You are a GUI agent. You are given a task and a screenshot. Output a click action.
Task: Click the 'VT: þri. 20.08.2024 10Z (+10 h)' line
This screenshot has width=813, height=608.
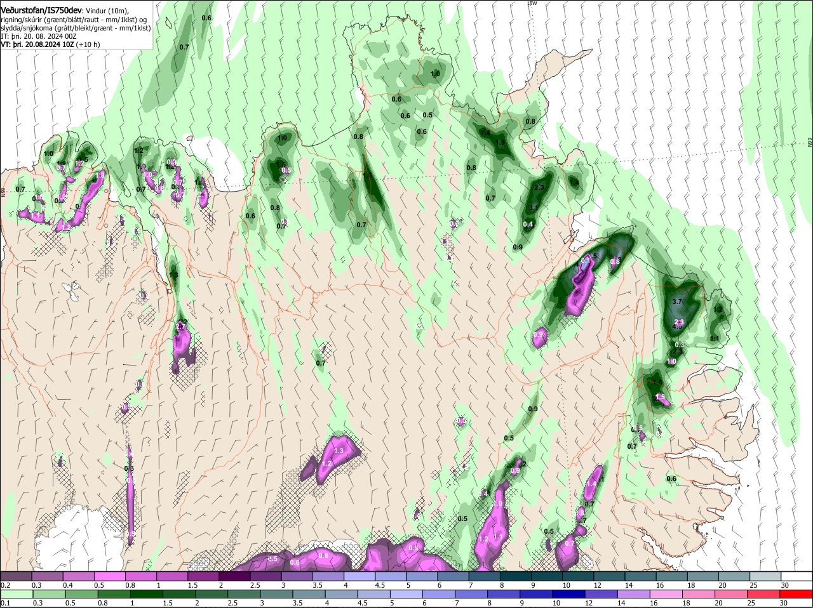coord(50,44)
